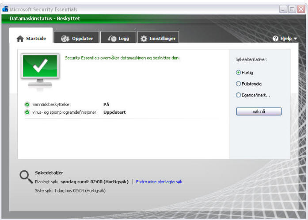Click the Søkealternativer label
The width and height of the screenshot is (308, 220).
tap(251, 59)
